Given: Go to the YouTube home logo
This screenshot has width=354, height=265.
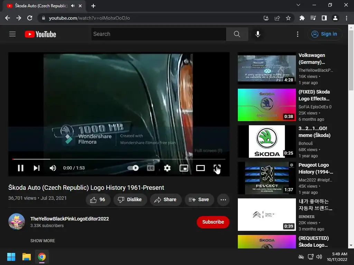Looking at the screenshot, I should click(x=40, y=34).
